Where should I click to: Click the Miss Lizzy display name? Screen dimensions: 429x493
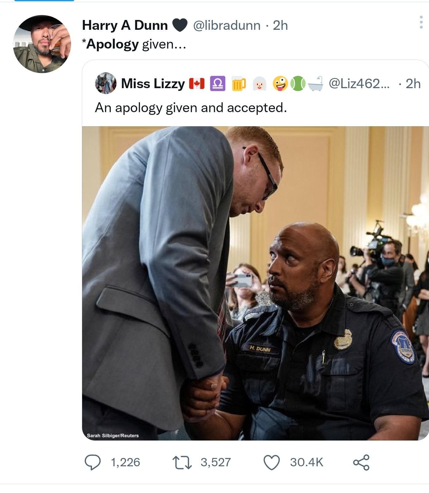(153, 84)
